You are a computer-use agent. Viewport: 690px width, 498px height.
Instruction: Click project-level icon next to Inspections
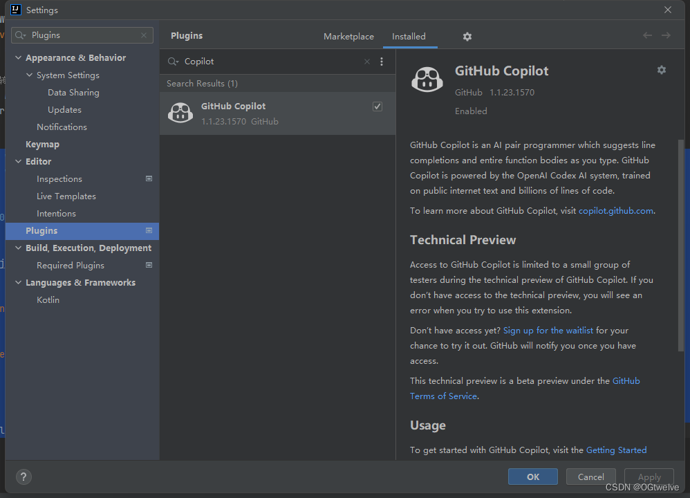149,178
